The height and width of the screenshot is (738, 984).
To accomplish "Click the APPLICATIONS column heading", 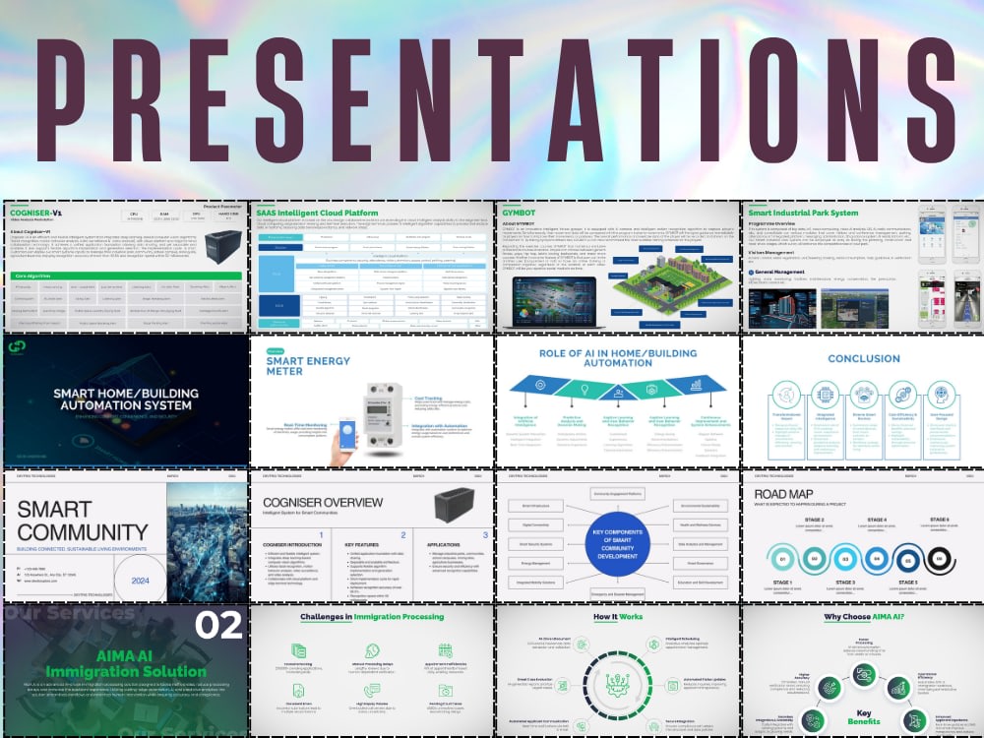I will tap(444, 545).
